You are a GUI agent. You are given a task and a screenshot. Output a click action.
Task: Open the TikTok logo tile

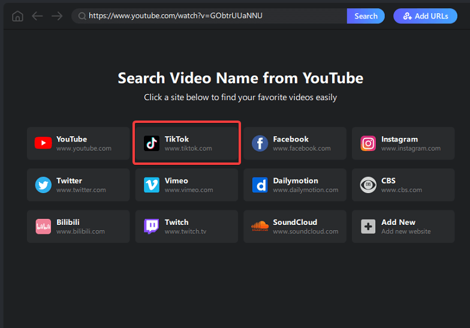(152, 143)
